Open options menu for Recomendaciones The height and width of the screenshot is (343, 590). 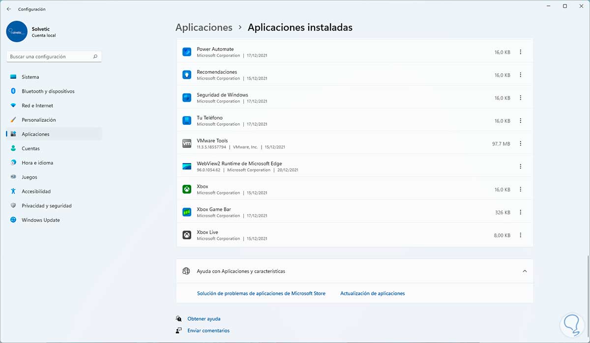pos(521,75)
